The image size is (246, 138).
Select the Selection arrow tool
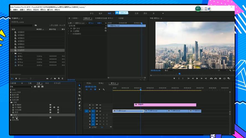tap(79, 85)
